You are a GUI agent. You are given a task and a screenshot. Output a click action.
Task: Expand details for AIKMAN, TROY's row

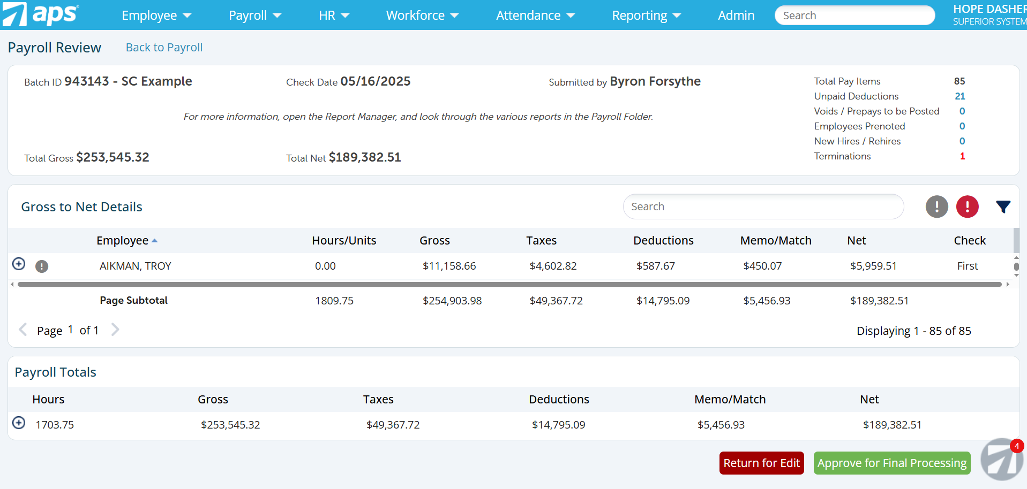tap(19, 264)
